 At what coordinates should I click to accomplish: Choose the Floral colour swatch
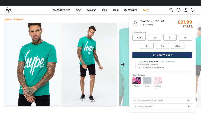pos(136,81)
